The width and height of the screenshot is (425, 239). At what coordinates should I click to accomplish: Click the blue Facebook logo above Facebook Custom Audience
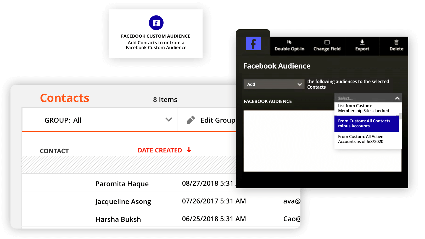tap(156, 23)
